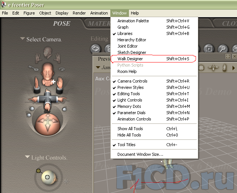The width and height of the screenshot is (237, 193).
Task: Enable Animation Controls in the Window menu
Action: pyautogui.click(x=154, y=119)
